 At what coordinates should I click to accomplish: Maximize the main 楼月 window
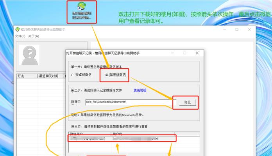click(237, 29)
